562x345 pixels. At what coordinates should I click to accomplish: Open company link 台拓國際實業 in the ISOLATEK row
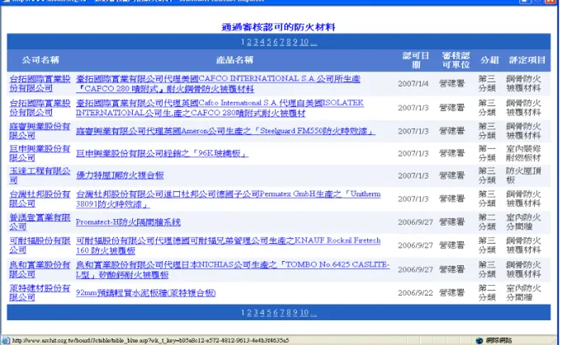[x=40, y=108]
